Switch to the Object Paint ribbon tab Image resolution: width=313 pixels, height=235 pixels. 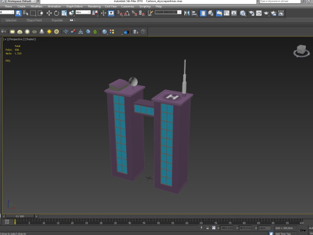tap(34, 20)
